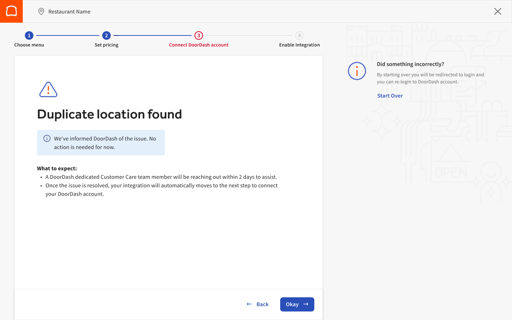Jump to step 2 circle
The image size is (512, 320).
tap(106, 35)
